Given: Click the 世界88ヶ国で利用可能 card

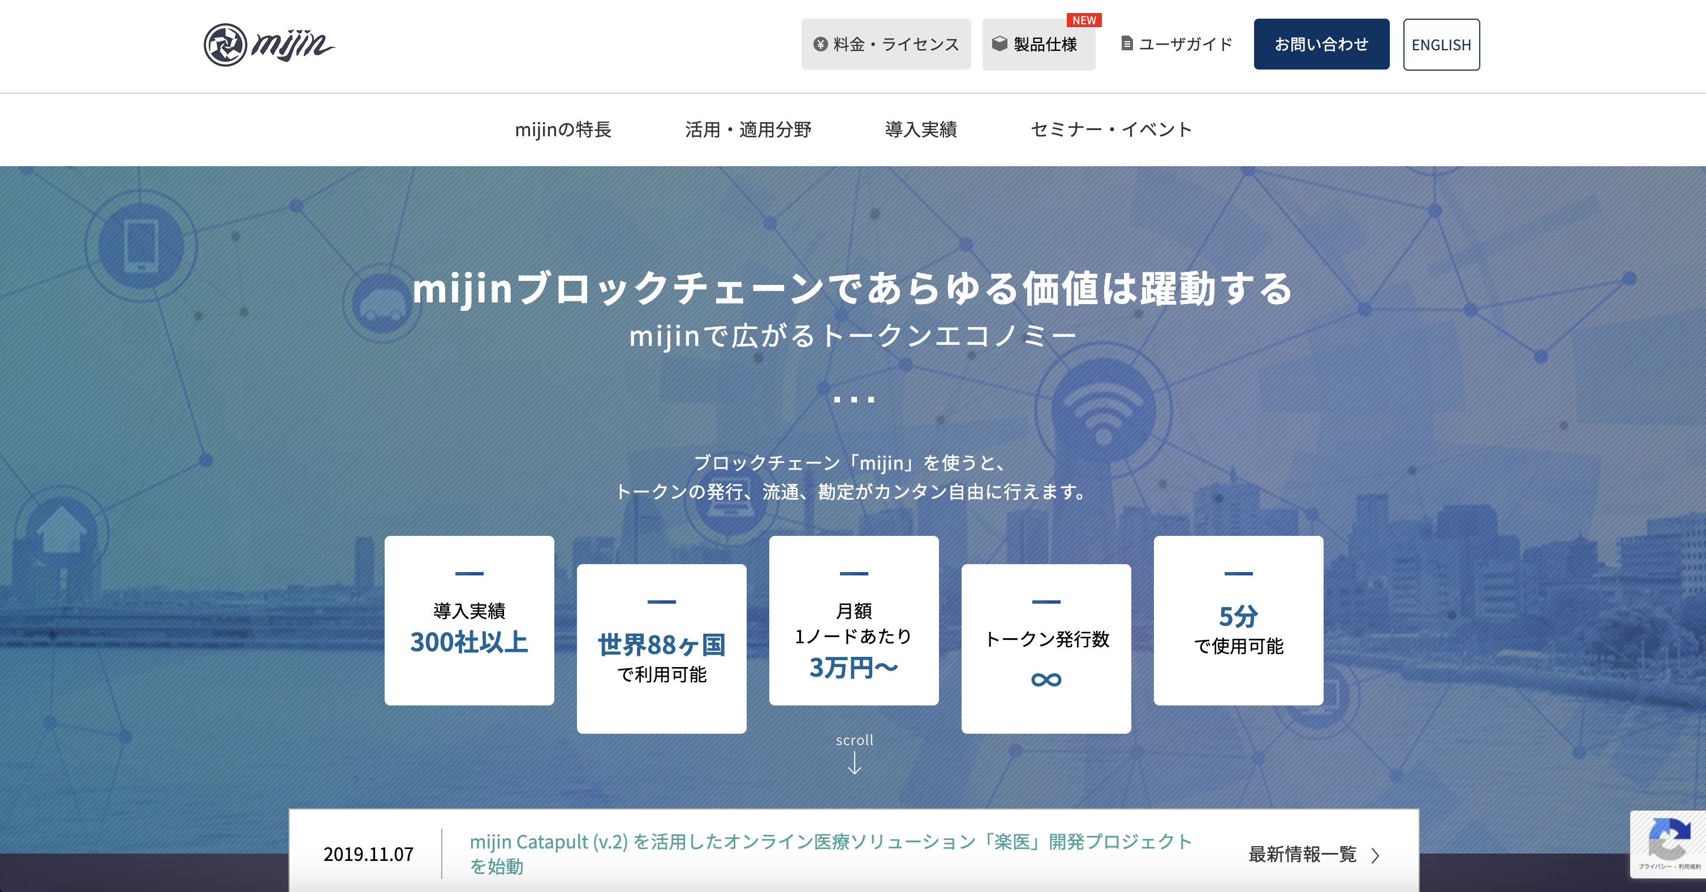Looking at the screenshot, I should (x=661, y=648).
